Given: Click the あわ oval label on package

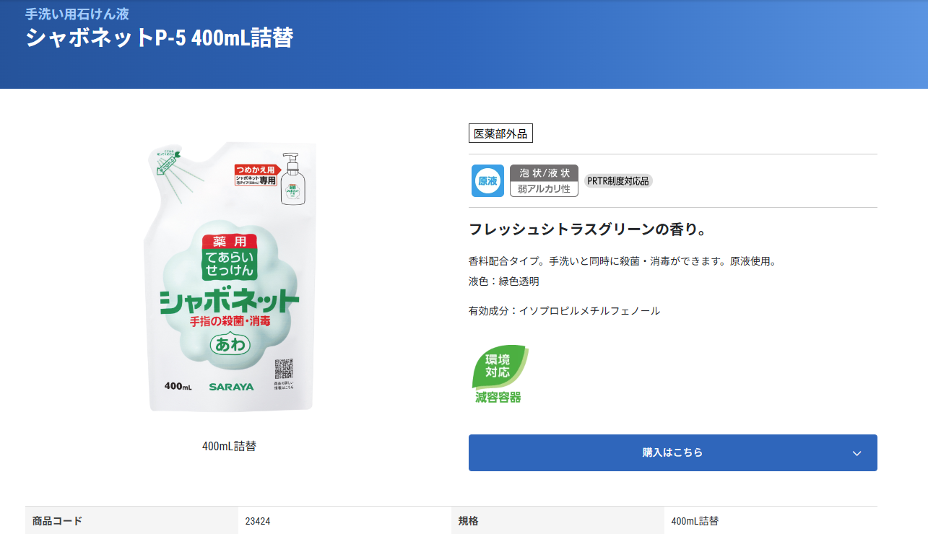Looking at the screenshot, I should tap(230, 345).
